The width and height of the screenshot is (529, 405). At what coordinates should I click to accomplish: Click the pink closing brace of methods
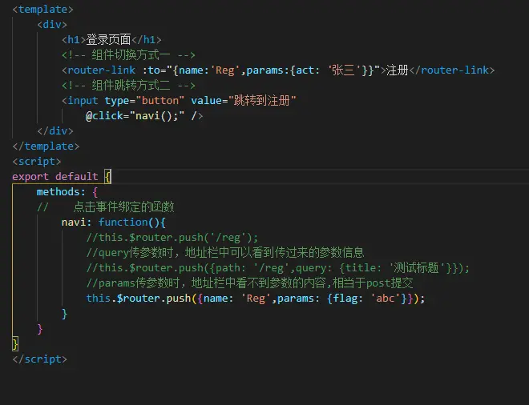point(40,329)
